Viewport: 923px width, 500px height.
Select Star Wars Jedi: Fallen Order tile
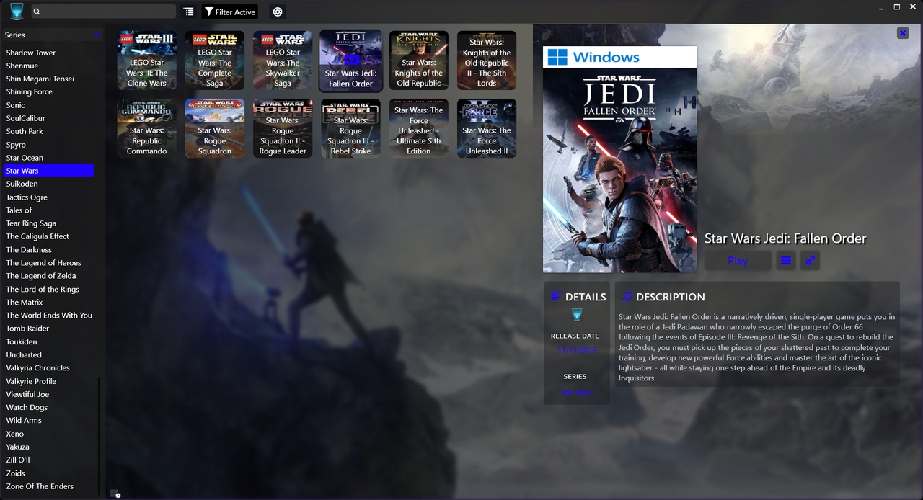pyautogui.click(x=350, y=61)
